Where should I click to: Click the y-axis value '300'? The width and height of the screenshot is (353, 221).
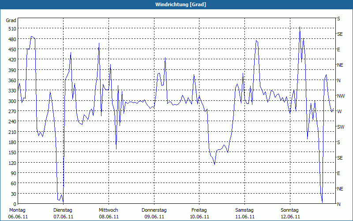[x=12, y=101]
